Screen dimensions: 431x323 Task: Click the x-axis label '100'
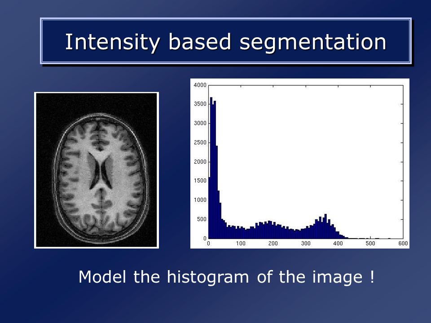[241, 243]
